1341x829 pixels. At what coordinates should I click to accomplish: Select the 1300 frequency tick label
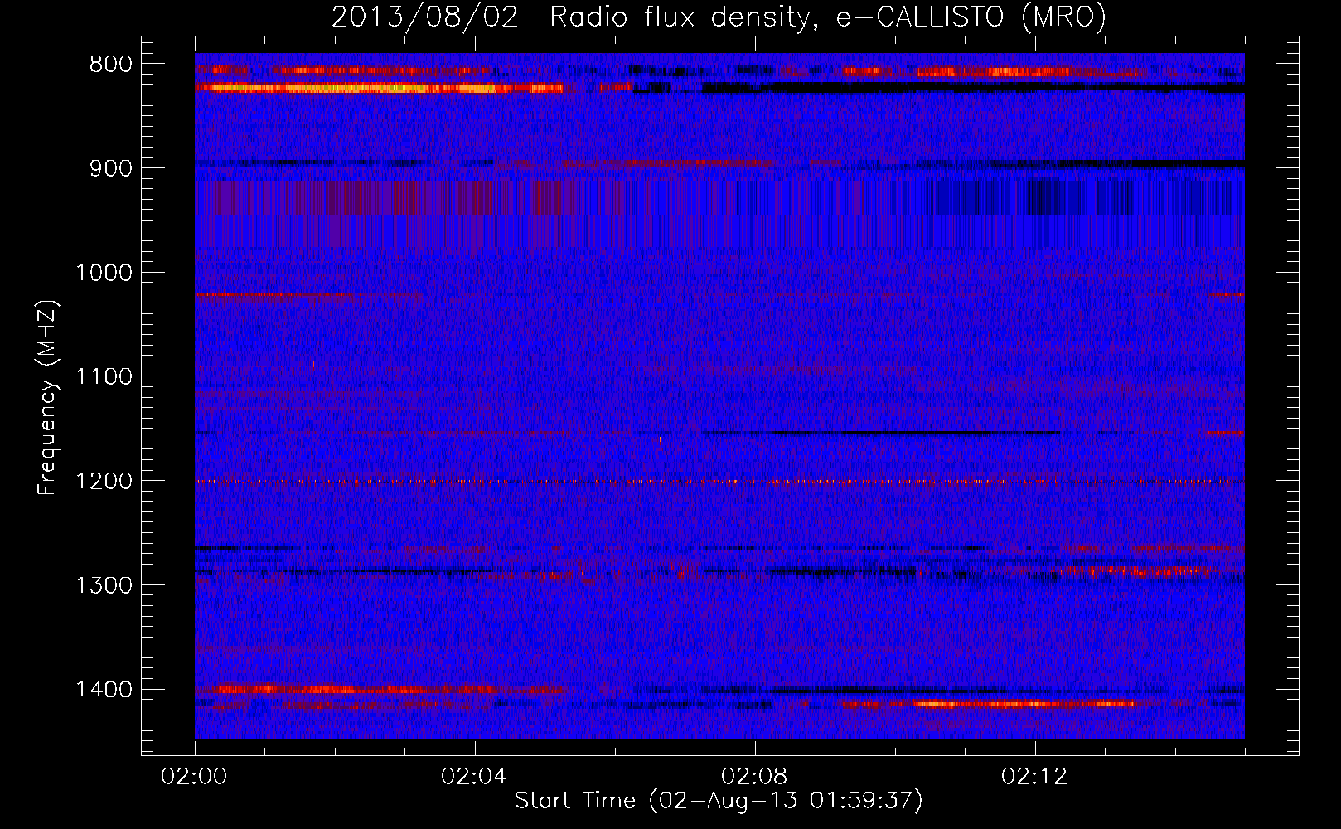[104, 585]
